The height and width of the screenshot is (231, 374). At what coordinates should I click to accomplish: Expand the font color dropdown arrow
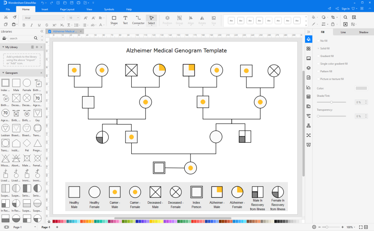[104, 25]
